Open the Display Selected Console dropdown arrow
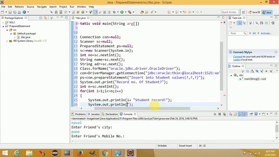Image resolution: width=279 pixels, height=157 pixels. 260,114
